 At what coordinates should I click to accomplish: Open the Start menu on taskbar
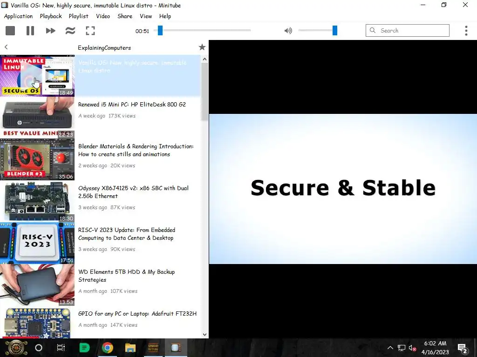[x=16, y=348]
